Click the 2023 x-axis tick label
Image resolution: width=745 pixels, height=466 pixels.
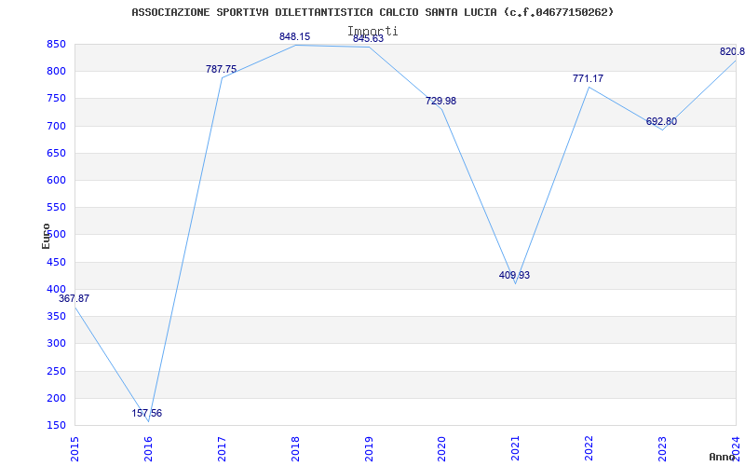(663, 449)
